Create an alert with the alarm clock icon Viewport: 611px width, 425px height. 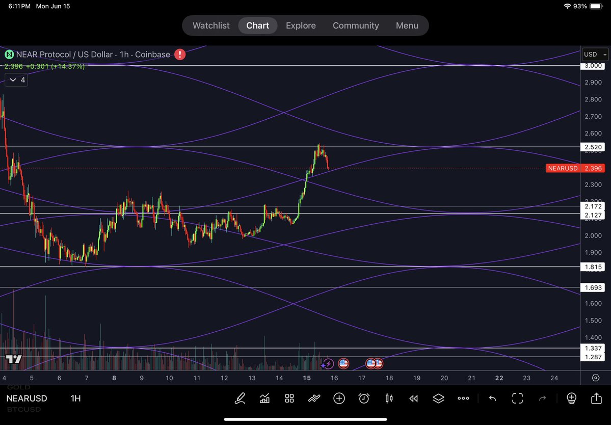coord(364,398)
